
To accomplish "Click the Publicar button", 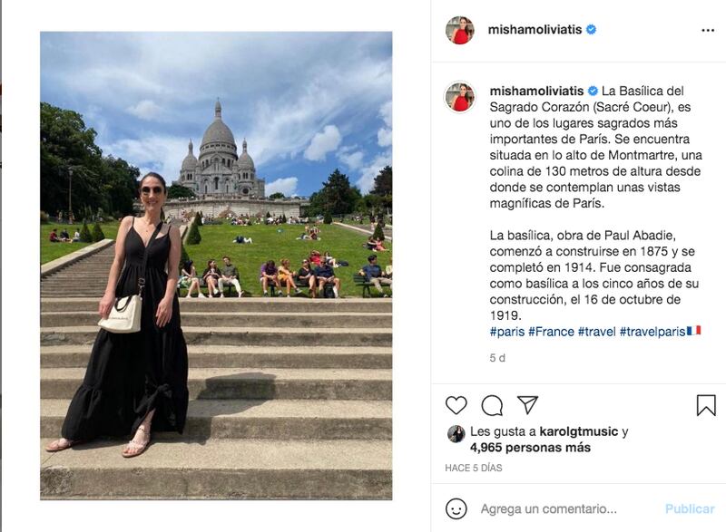I will (690, 509).
